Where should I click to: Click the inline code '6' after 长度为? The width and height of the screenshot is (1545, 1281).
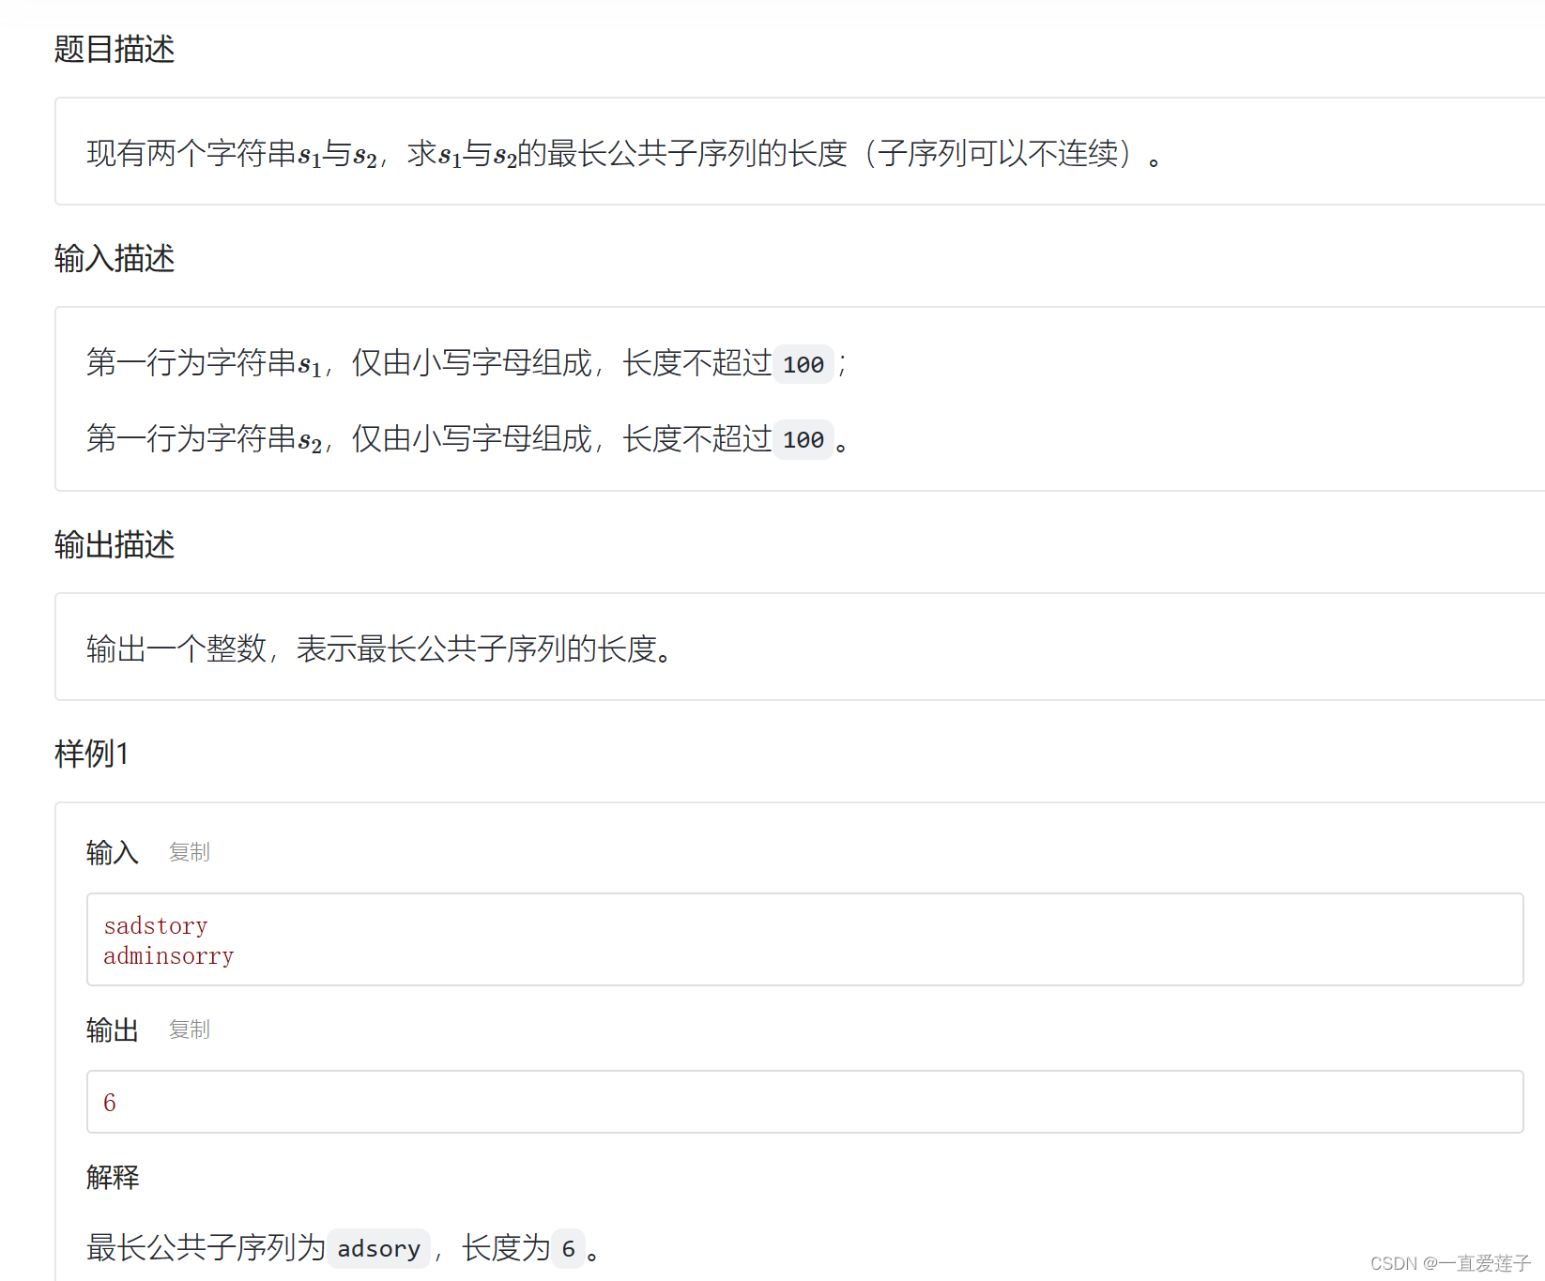(568, 1249)
